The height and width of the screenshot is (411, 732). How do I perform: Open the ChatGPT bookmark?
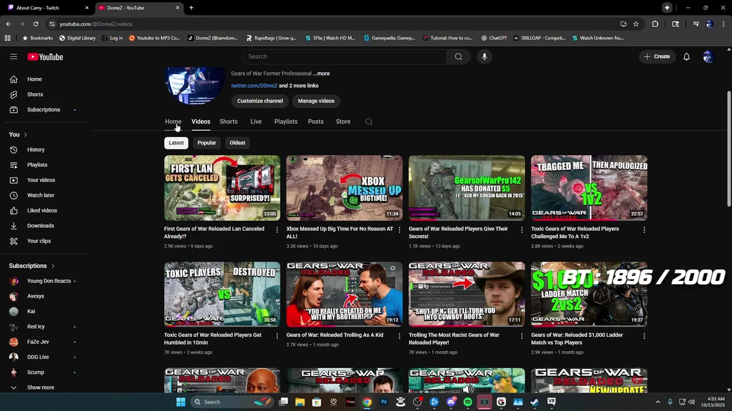(494, 38)
